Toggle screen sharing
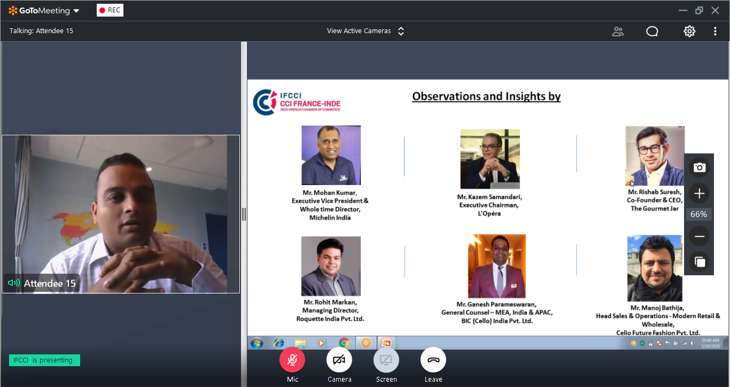Image resolution: width=730 pixels, height=387 pixels. pyautogui.click(x=386, y=360)
